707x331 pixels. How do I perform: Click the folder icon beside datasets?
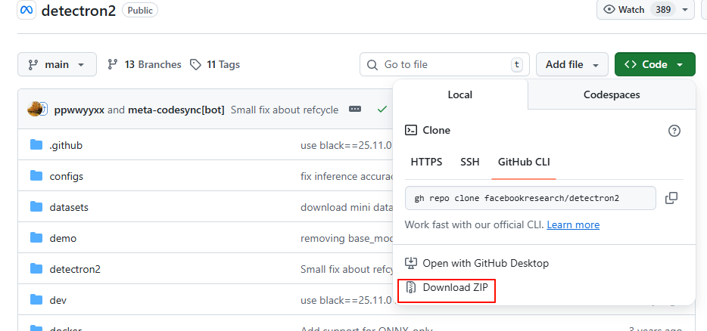coord(36,207)
